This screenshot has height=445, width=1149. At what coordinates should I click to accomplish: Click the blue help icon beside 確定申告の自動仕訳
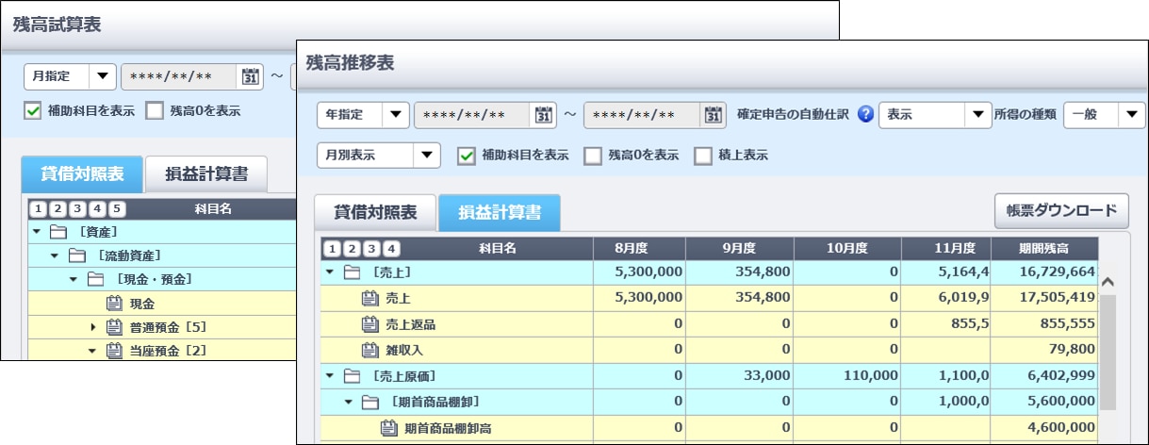coord(866,115)
